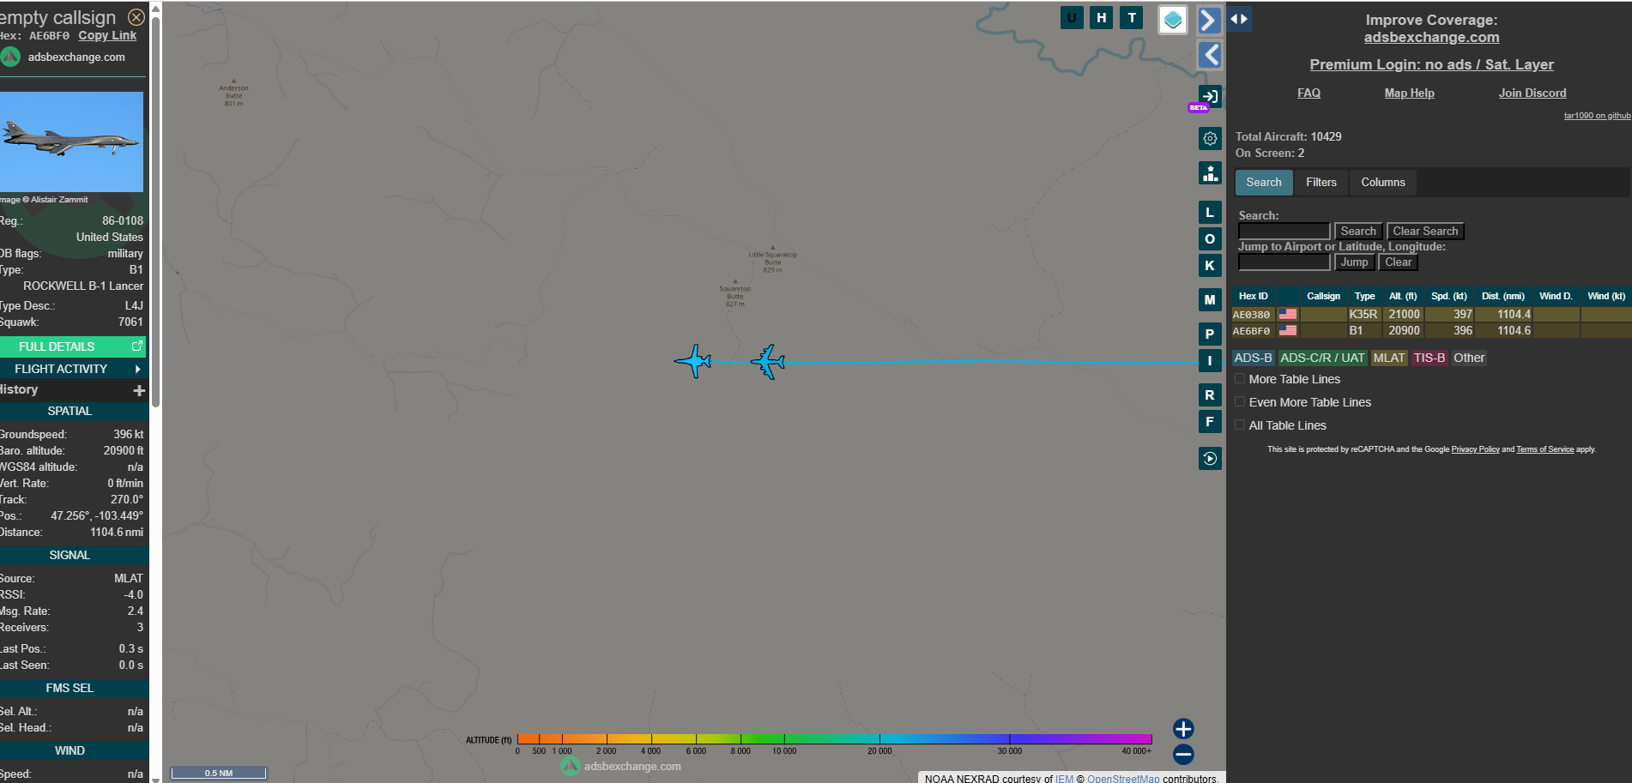
Task: Click the Jump to Airport input field
Action: 1284,262
